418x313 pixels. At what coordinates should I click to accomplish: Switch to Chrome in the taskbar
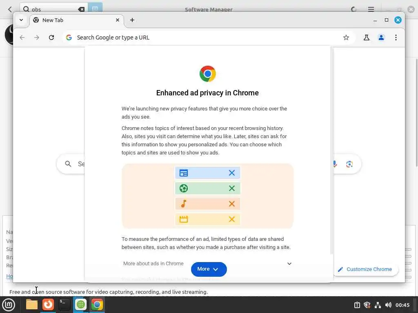pos(97,304)
